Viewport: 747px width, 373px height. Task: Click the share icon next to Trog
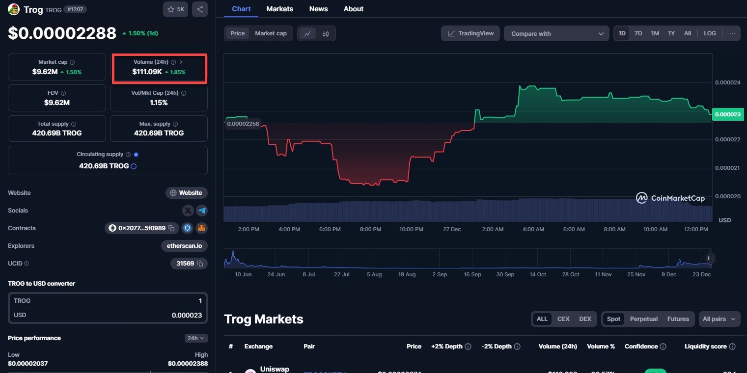point(200,9)
